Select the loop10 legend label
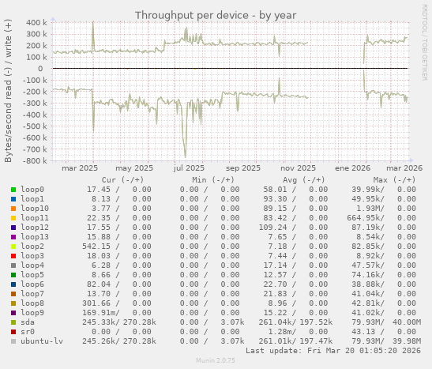 [35, 209]
